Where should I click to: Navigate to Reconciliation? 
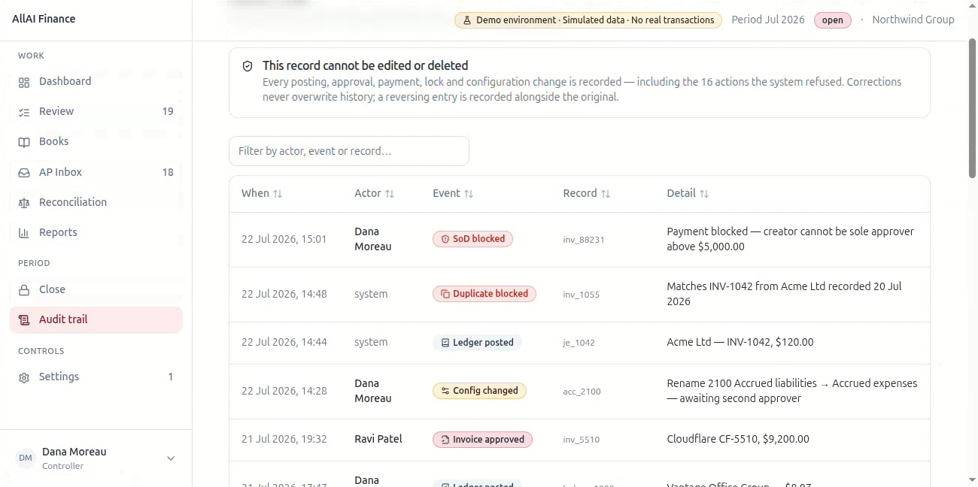coord(96,202)
